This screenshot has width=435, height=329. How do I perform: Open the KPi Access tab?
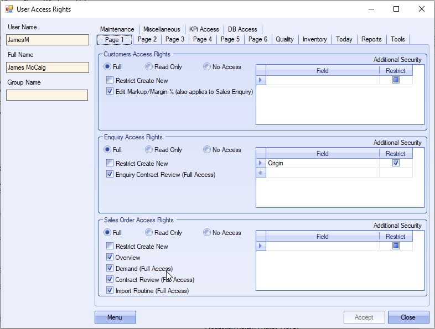tap(204, 29)
